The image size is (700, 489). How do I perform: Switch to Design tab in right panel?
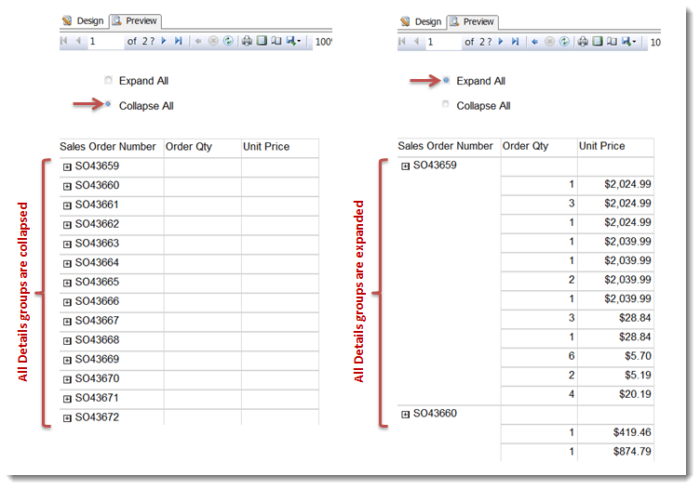coord(421,21)
